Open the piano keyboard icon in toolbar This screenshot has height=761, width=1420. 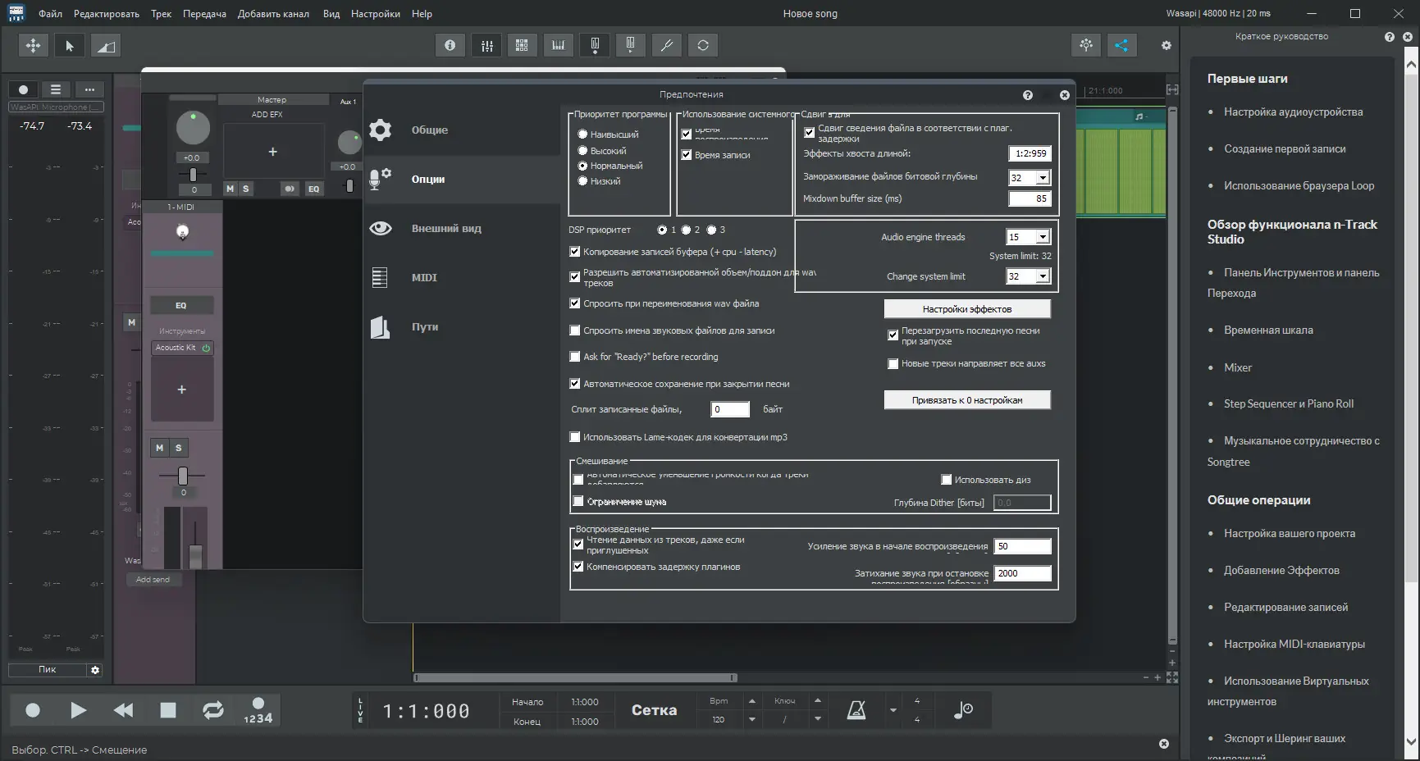point(559,45)
